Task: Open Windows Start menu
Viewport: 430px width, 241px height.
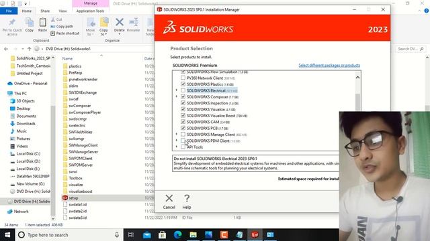Action: [x=7, y=235]
